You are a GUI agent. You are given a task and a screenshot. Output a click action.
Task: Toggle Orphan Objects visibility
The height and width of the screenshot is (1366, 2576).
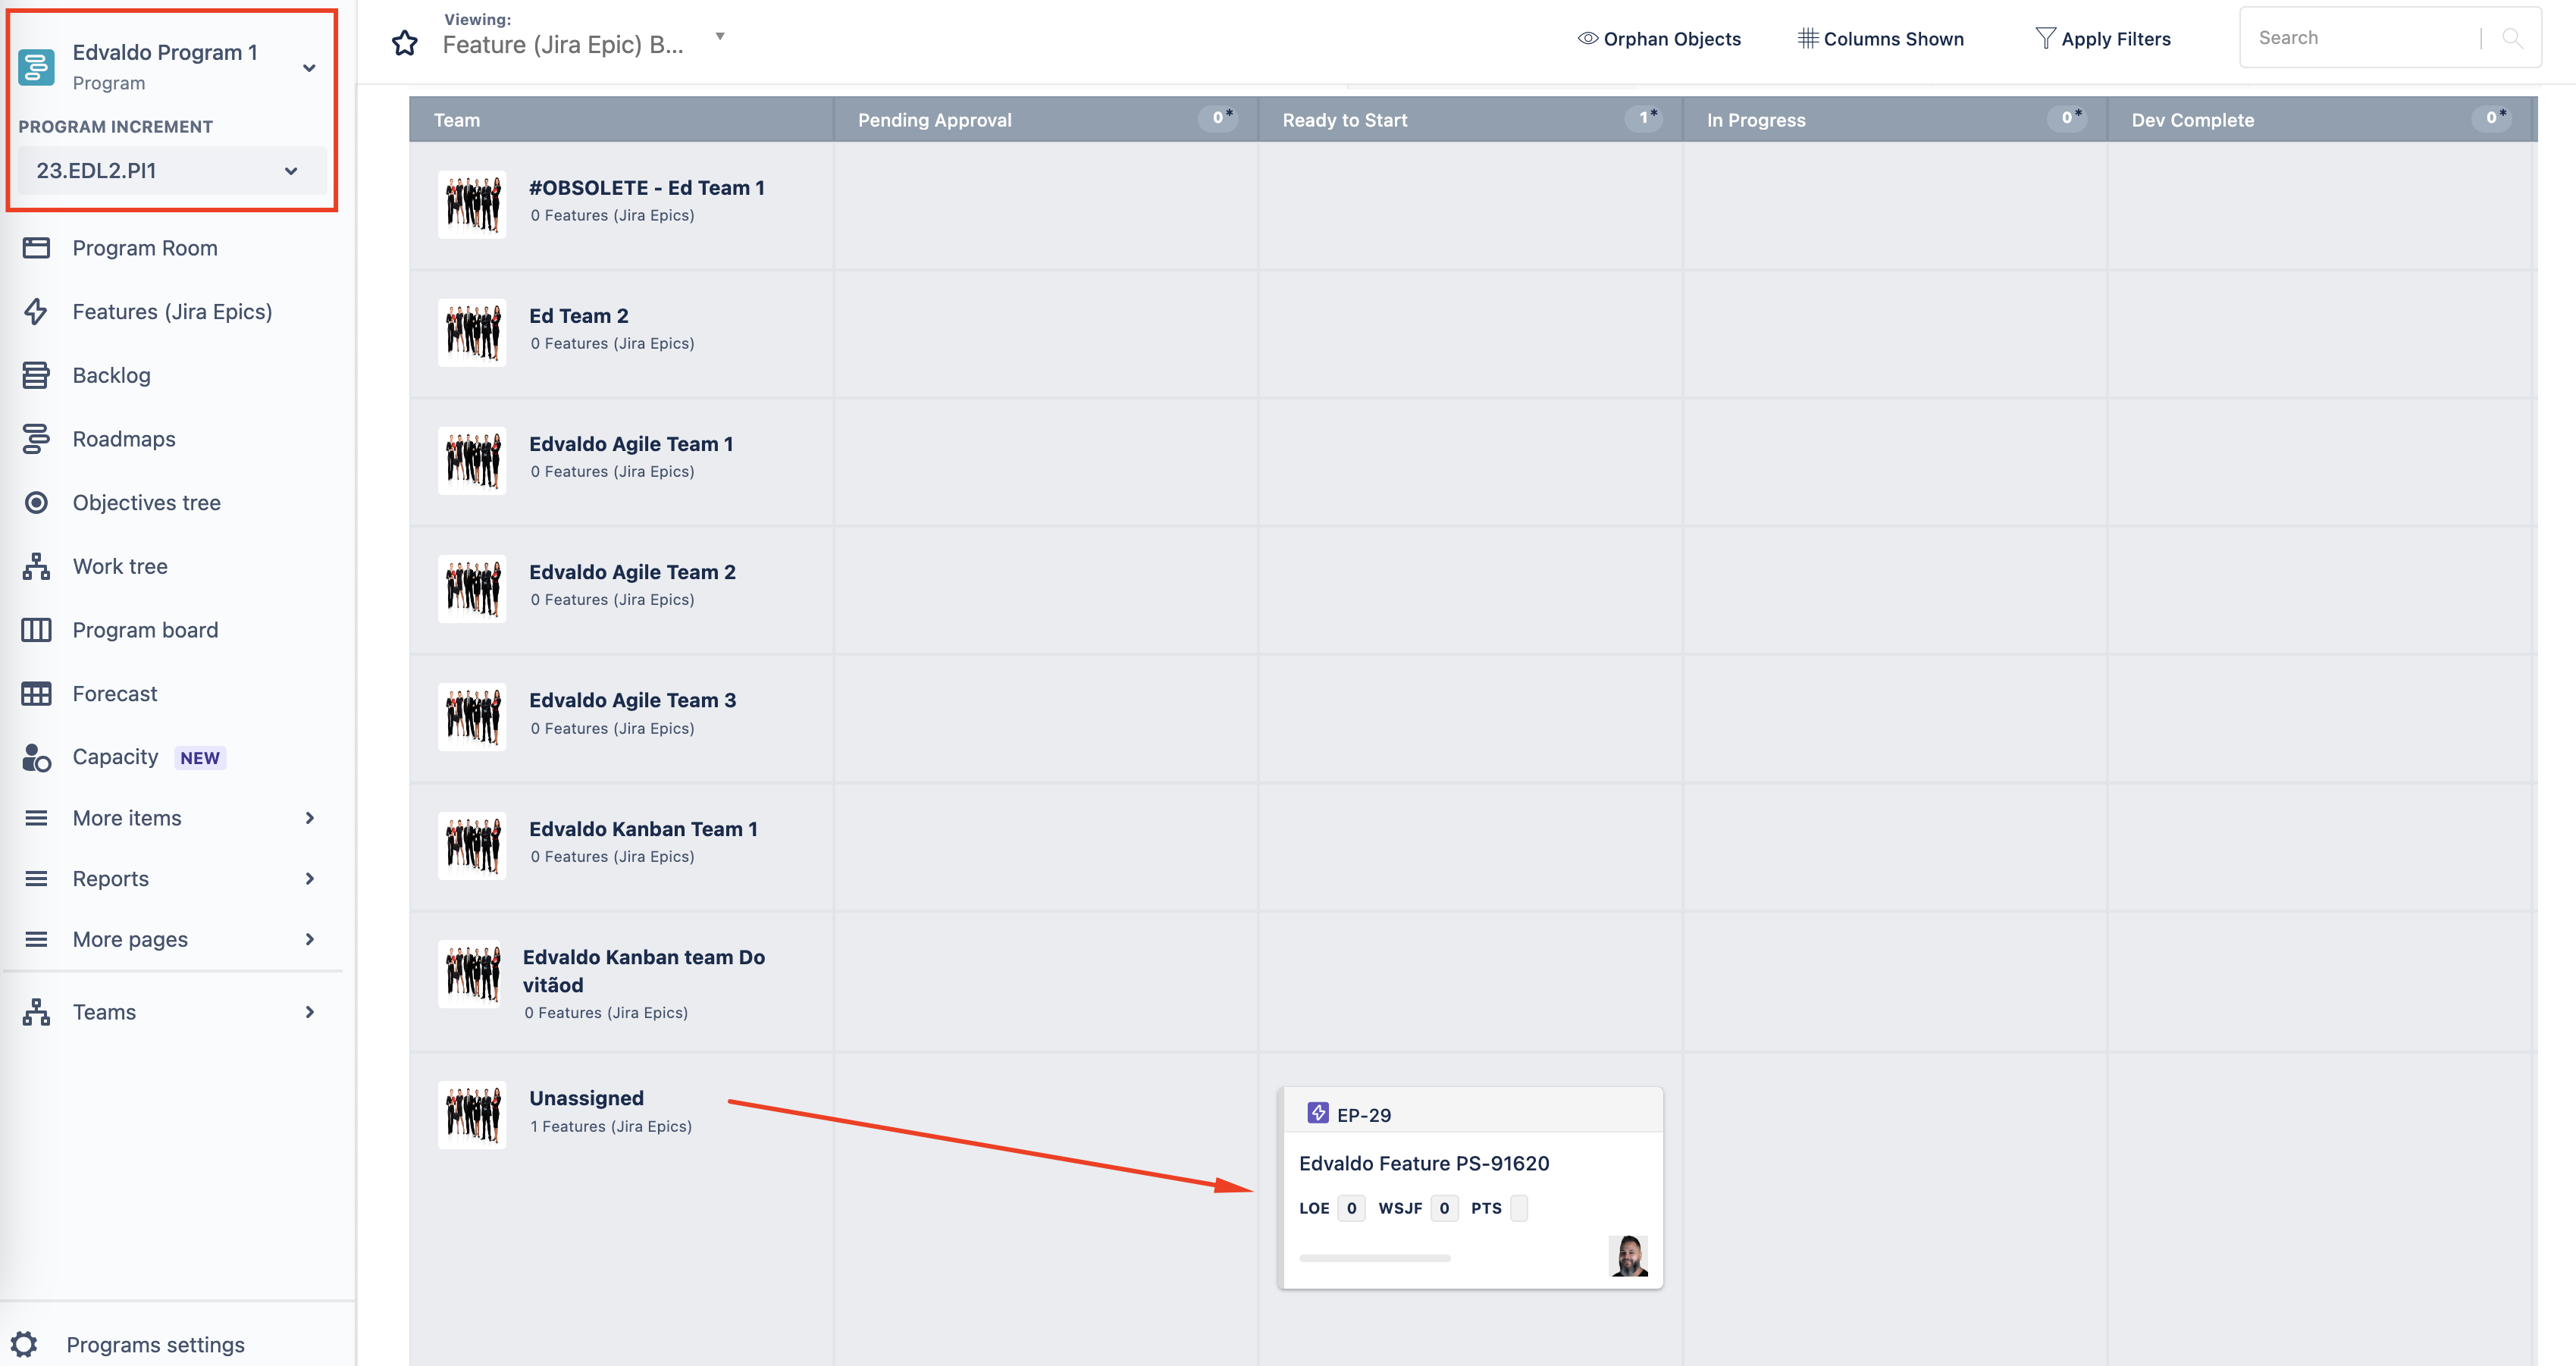click(x=1659, y=39)
